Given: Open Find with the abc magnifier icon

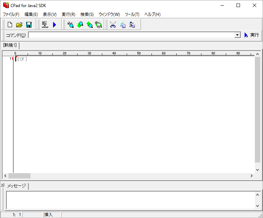Looking at the screenshot, I should (70, 25).
